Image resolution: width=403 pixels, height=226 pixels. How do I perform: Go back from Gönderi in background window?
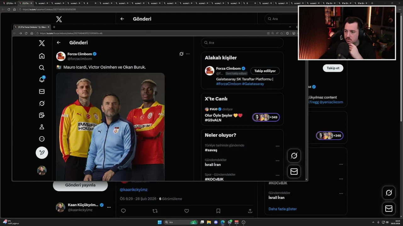point(122,19)
